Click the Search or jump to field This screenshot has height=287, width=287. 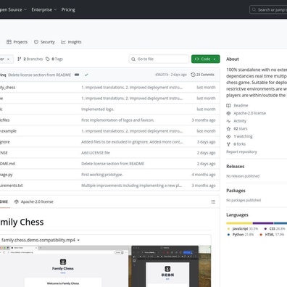coord(268,9)
